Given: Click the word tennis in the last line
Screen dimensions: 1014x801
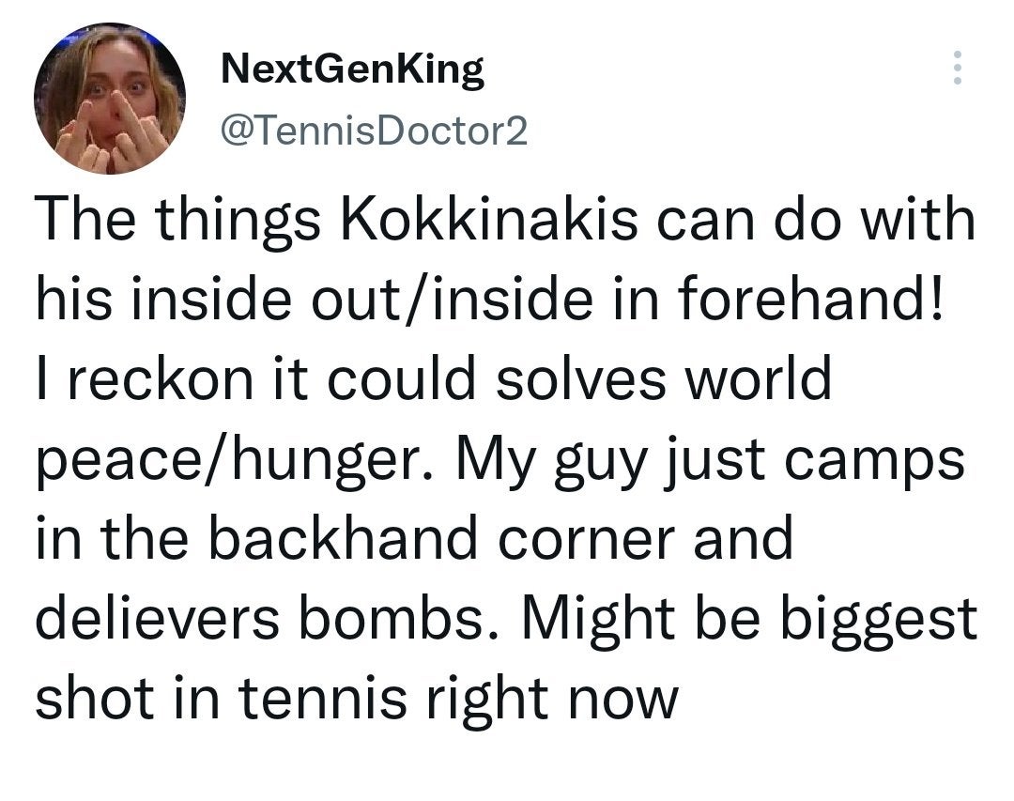Looking at the screenshot, I should click(x=323, y=700).
